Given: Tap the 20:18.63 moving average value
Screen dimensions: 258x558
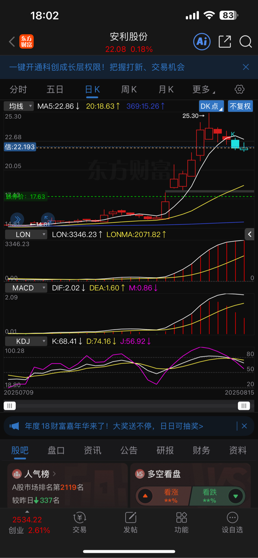Looking at the screenshot, I should (103, 106).
